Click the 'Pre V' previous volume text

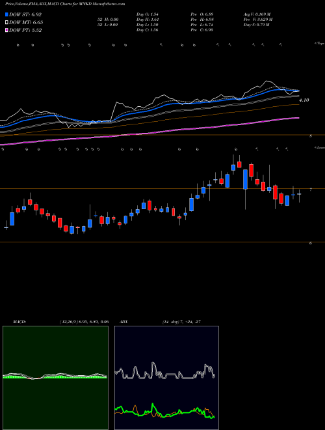(x=258, y=20)
